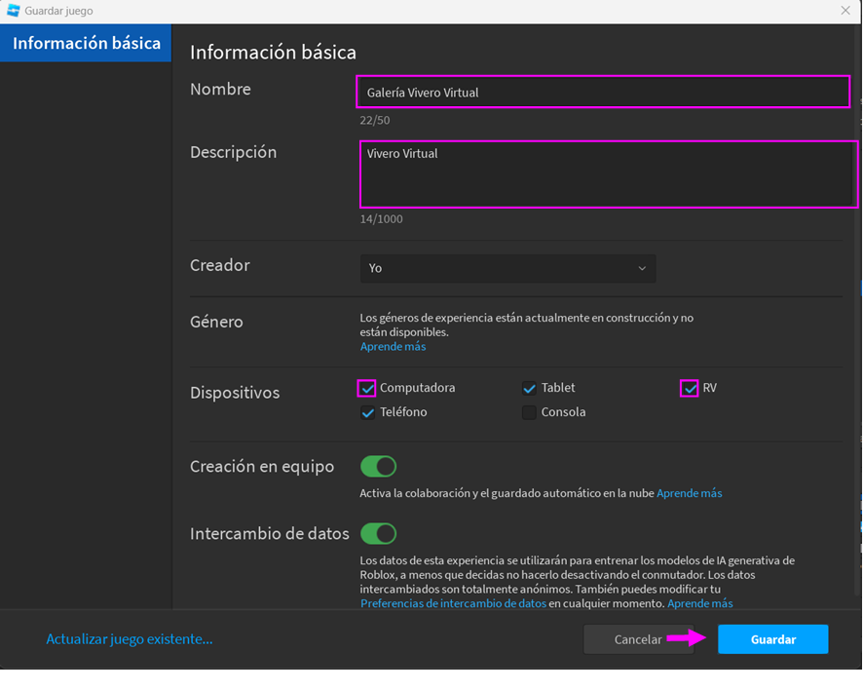Image resolution: width=863 pixels, height=691 pixels.
Task: Enable the Consola checkbox
Action: [x=529, y=412]
